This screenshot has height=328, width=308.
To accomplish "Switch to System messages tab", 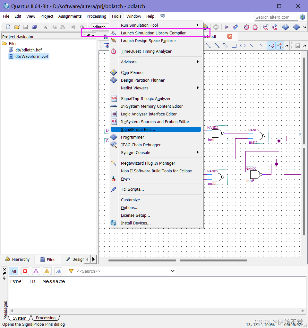I will [x=19, y=318].
